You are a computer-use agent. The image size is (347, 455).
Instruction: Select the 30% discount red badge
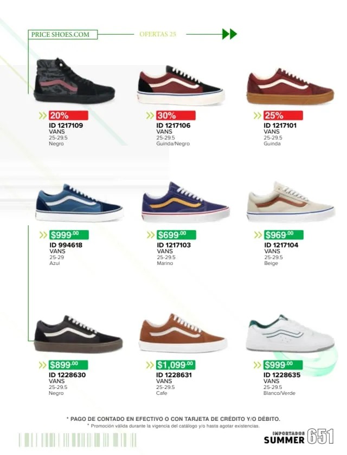176,115
